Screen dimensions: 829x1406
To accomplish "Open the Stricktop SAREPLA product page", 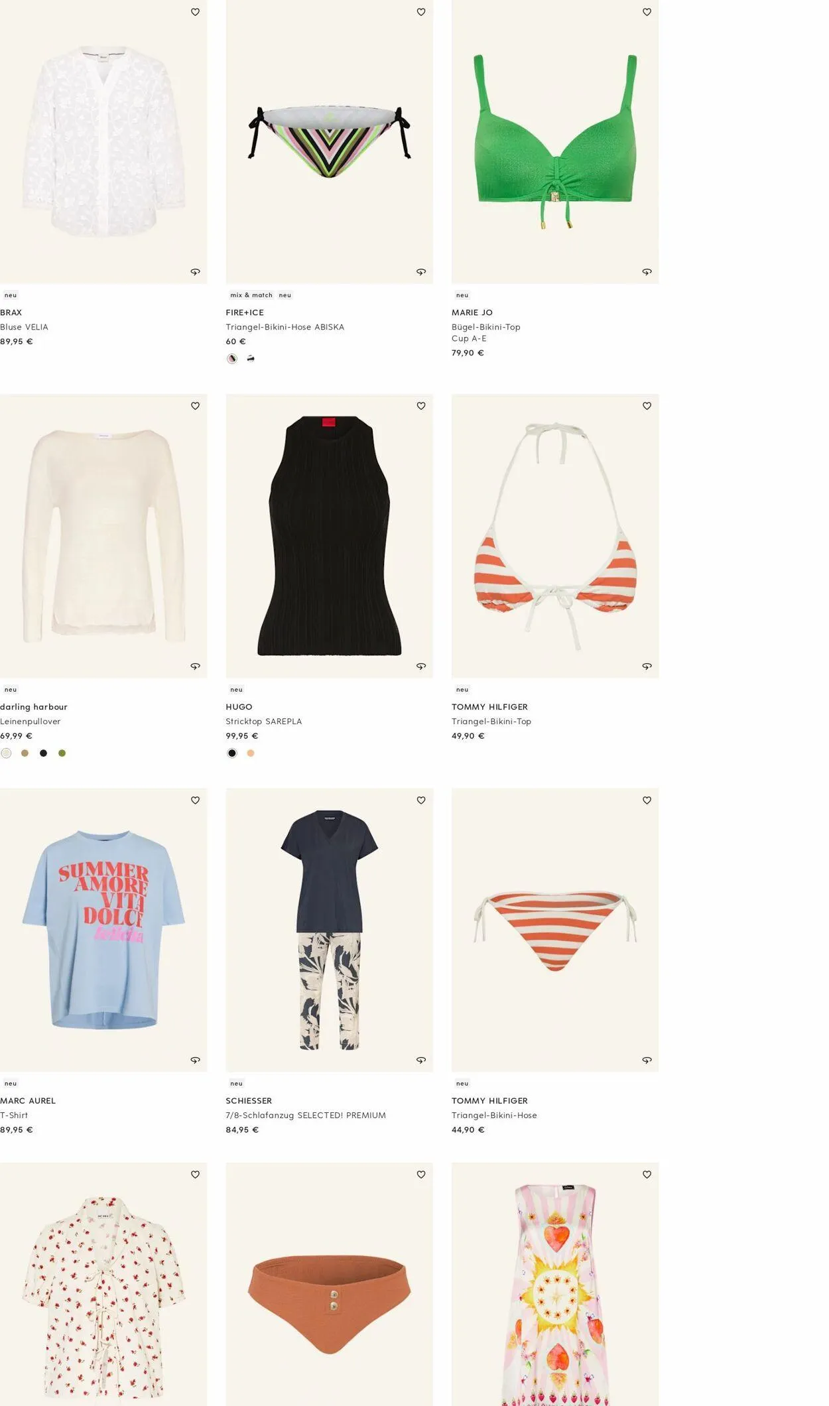I will (264, 722).
